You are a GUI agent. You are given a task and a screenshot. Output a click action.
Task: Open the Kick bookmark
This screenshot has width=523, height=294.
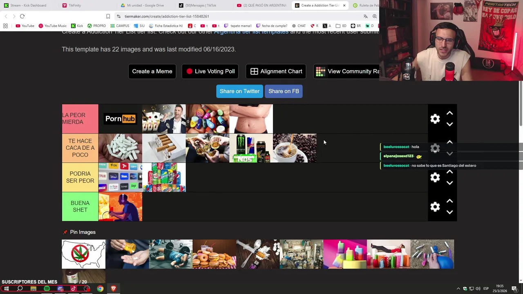(x=77, y=26)
